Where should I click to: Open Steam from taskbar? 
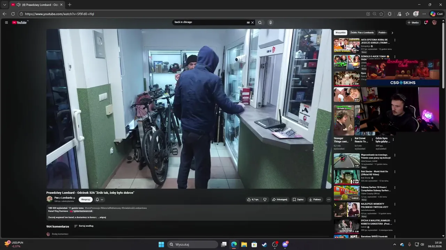[264, 244]
